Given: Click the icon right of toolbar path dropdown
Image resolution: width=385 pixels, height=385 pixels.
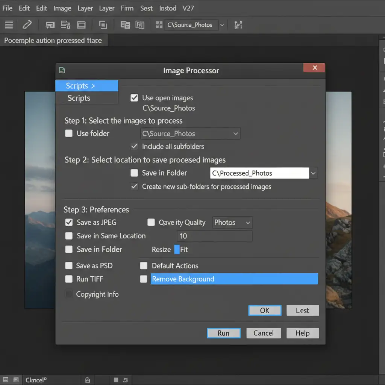Looking at the screenshot, I should (238, 25).
